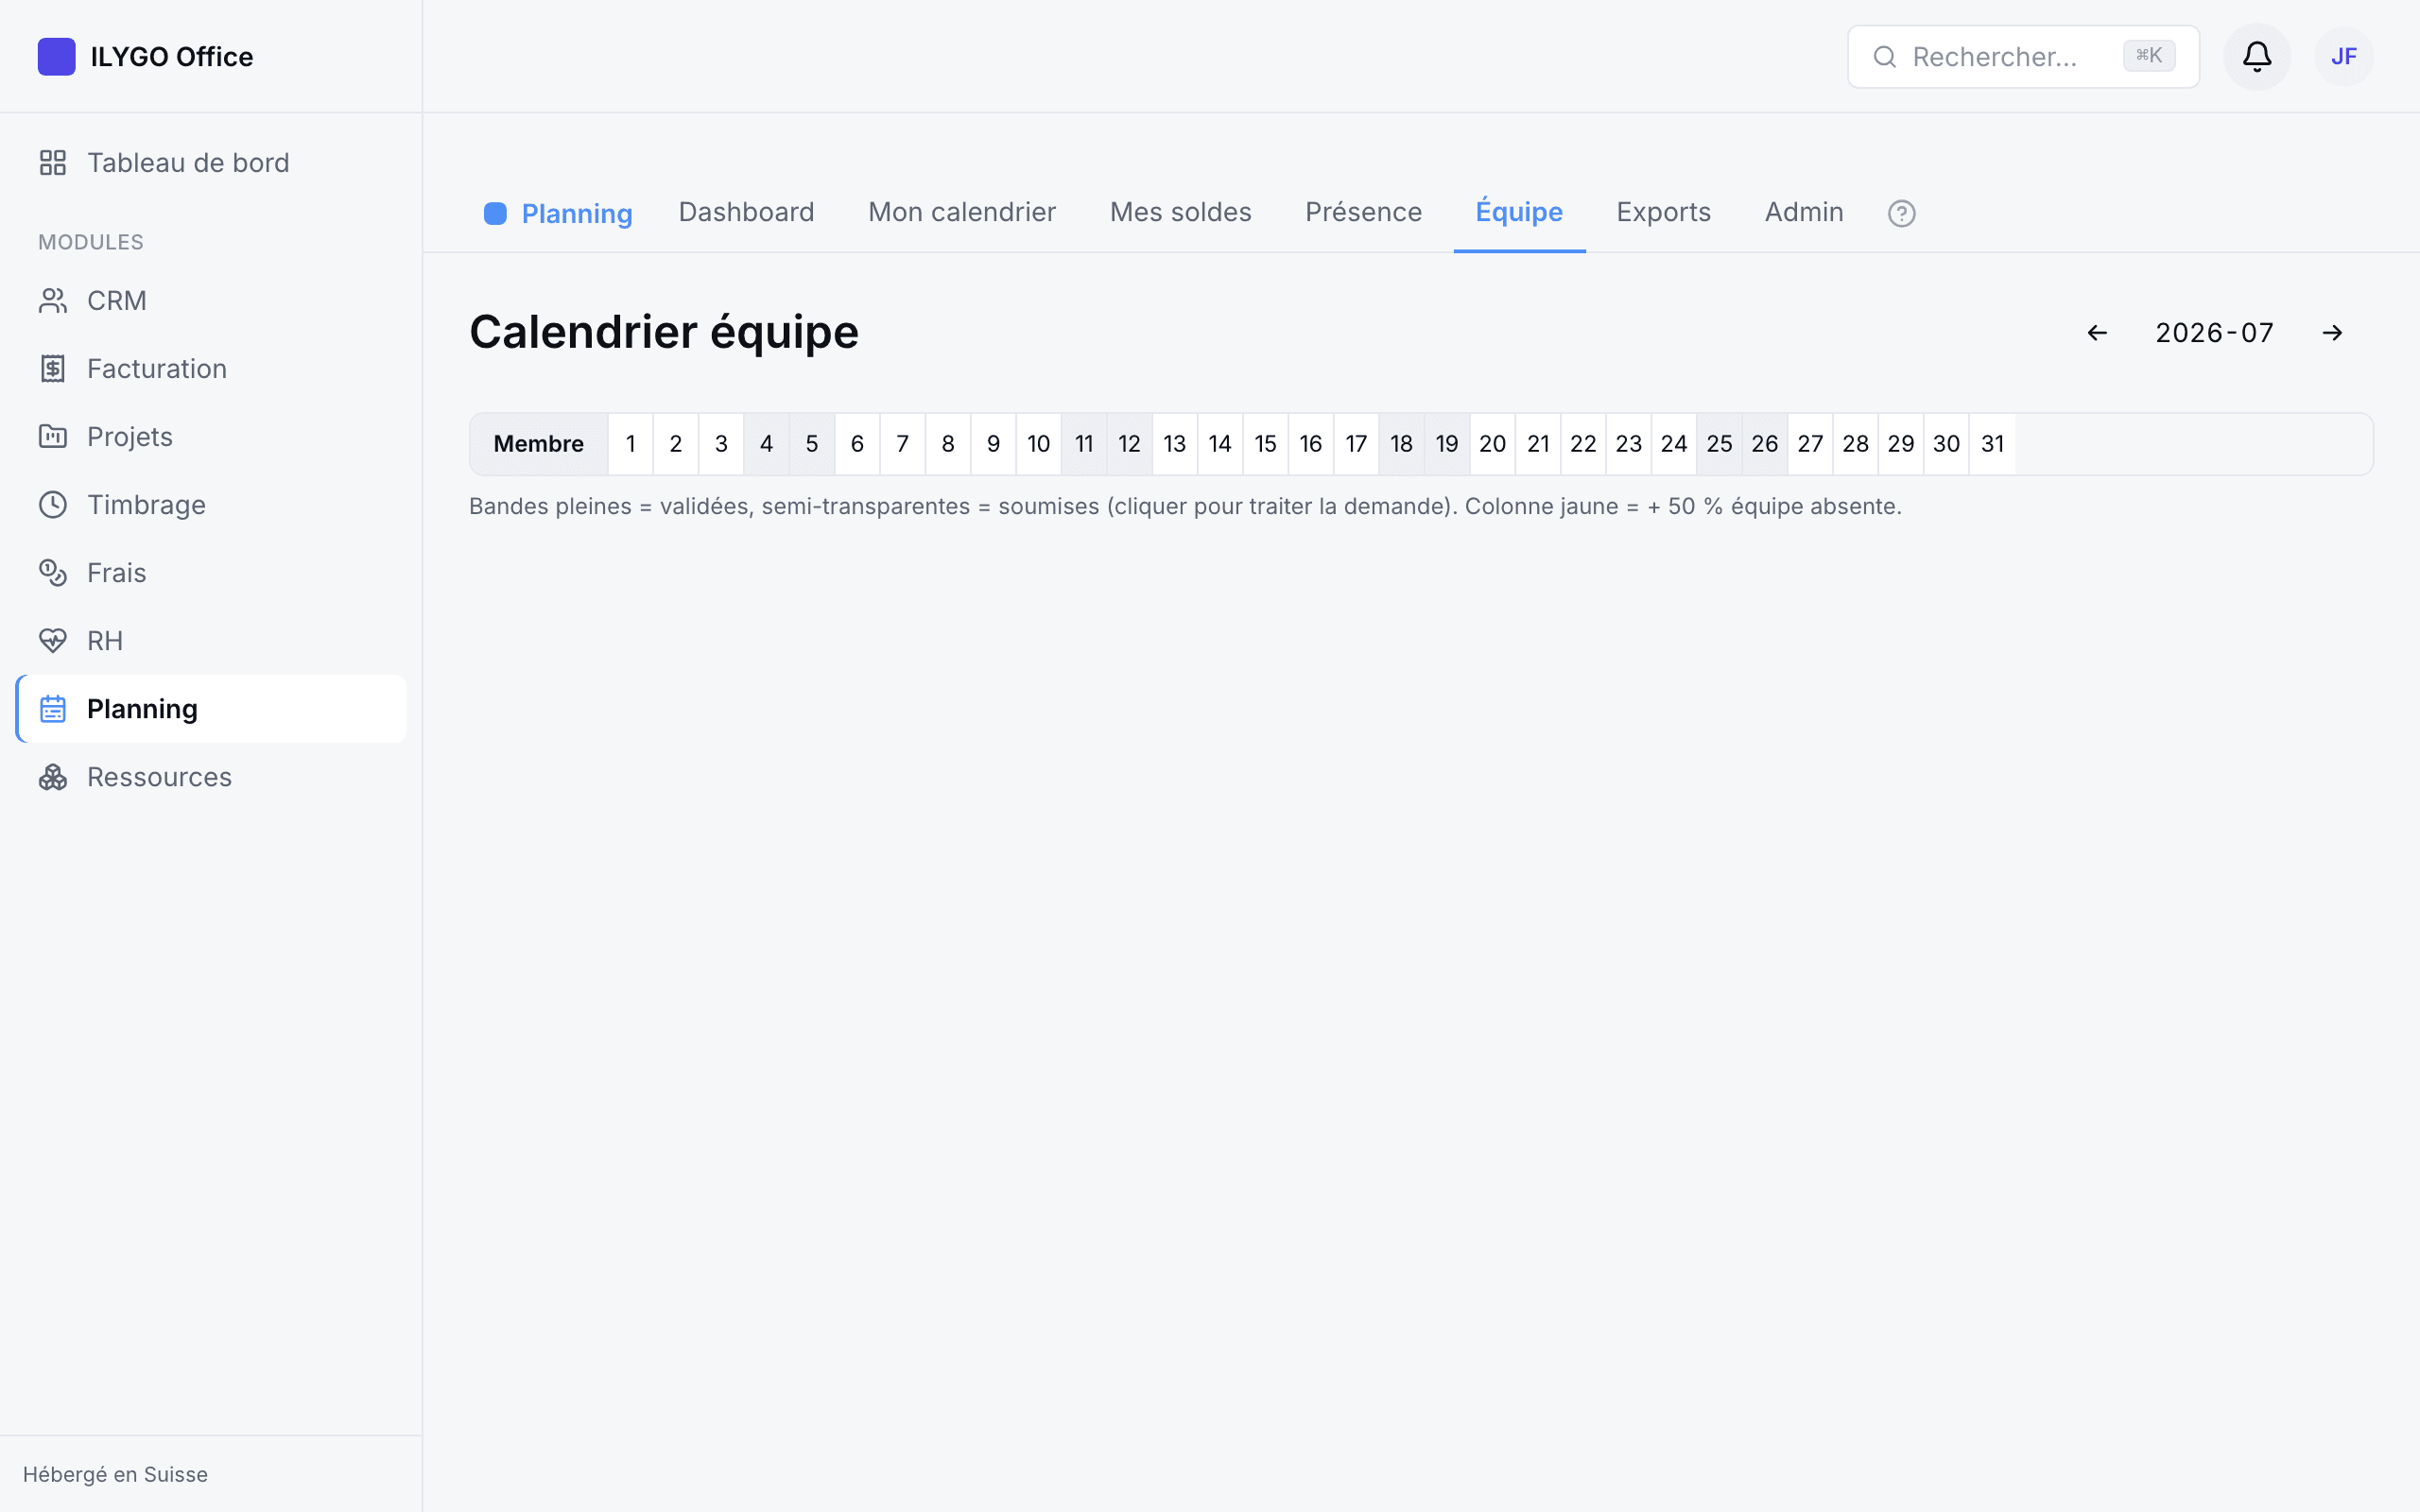This screenshot has width=2420, height=1512.
Task: Open Tableau de bord in sidebar
Action: 211,162
